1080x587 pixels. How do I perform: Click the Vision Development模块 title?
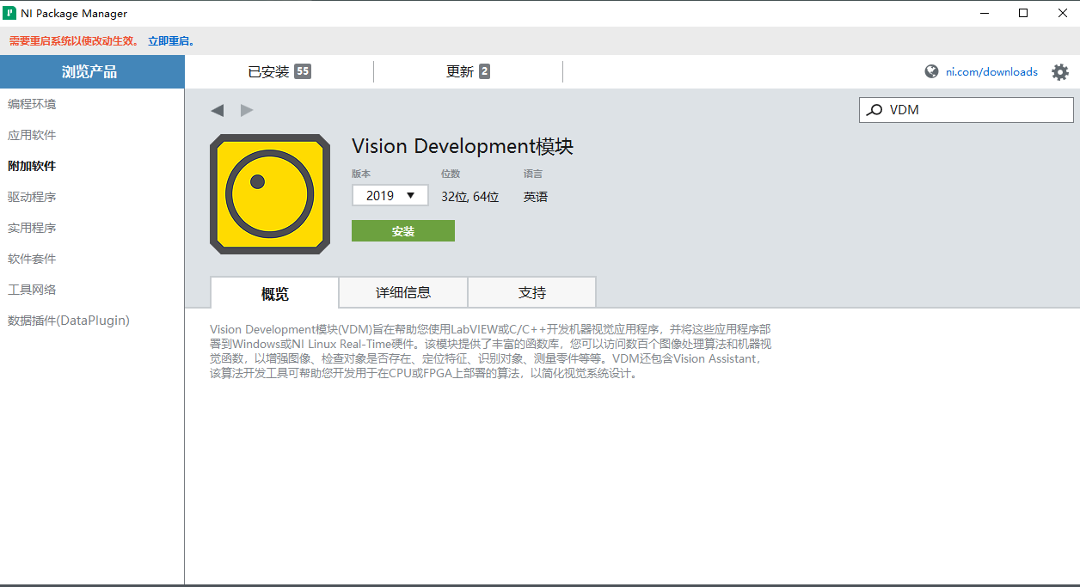(x=463, y=146)
